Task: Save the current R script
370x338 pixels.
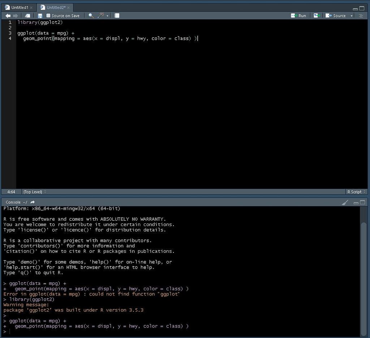Action: tap(40, 16)
